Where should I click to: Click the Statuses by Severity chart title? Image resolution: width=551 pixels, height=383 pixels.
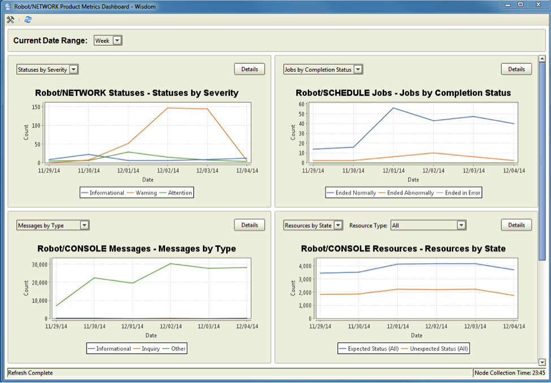coord(137,93)
